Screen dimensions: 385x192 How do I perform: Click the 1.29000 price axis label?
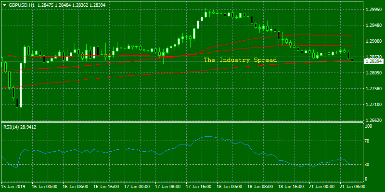coord(373,41)
